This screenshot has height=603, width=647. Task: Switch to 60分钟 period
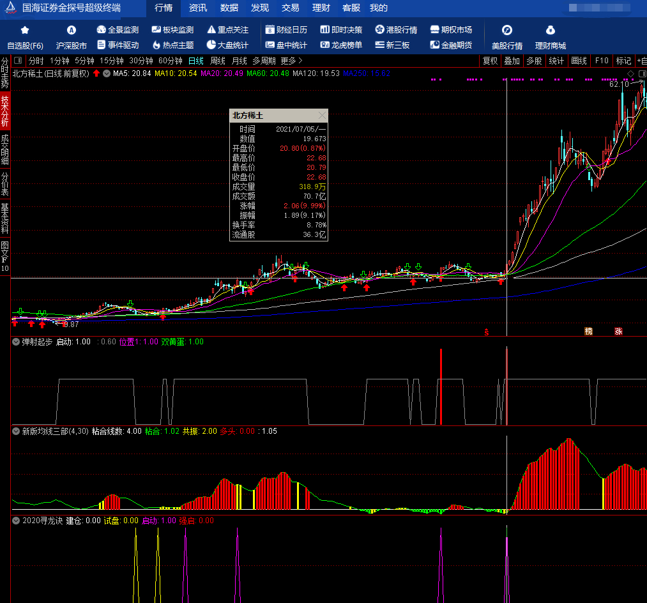pyautogui.click(x=171, y=61)
